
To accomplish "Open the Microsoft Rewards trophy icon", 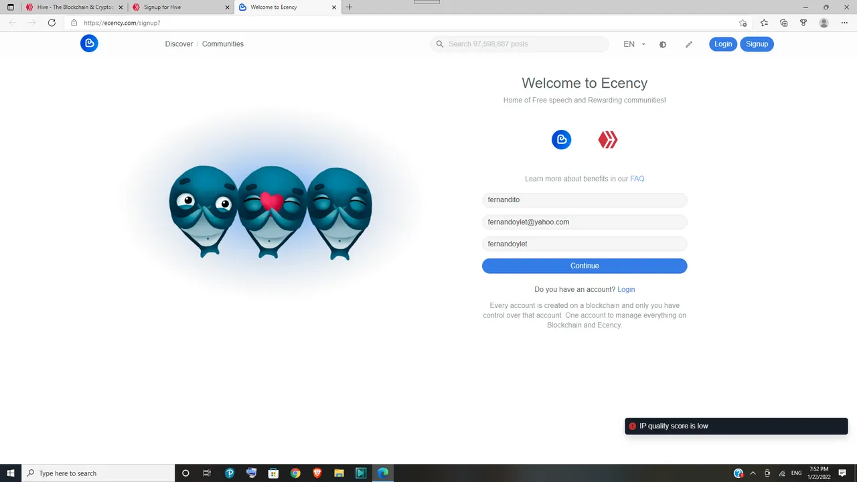I will click(803, 23).
